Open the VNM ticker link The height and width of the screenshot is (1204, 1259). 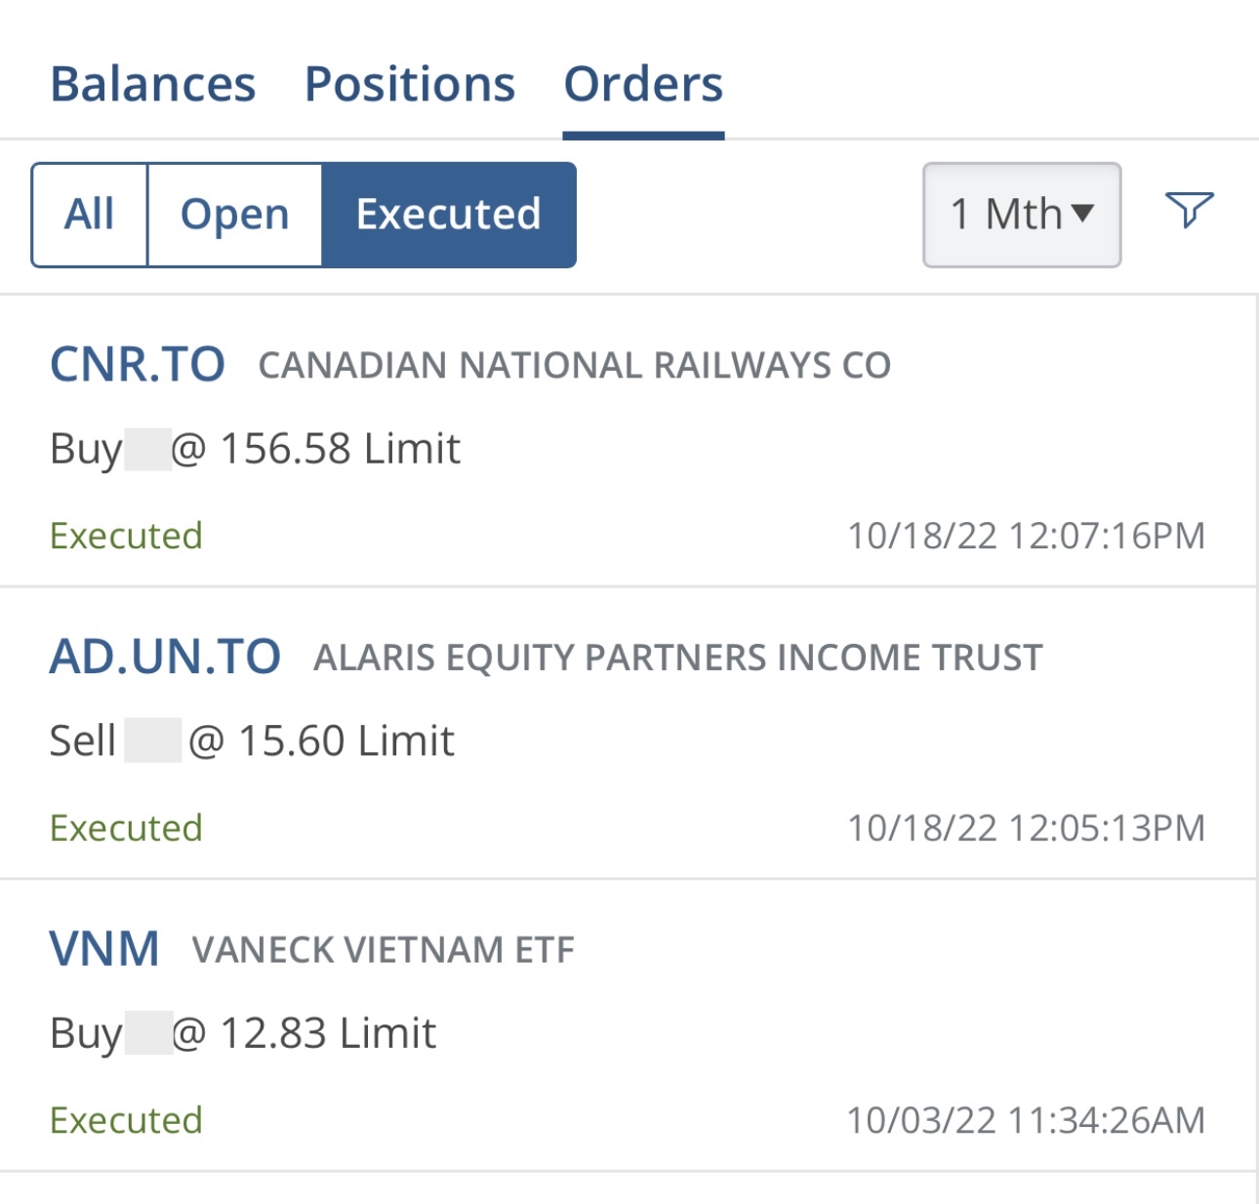click(x=104, y=948)
